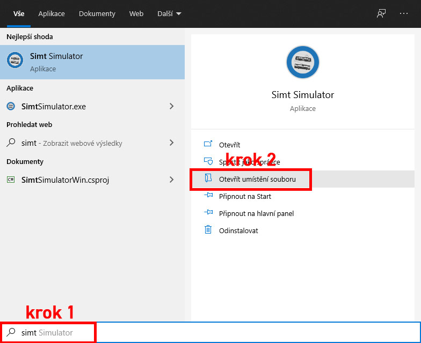Open the Další dropdown filter
Screen dimensions: 421x343
(x=169, y=14)
